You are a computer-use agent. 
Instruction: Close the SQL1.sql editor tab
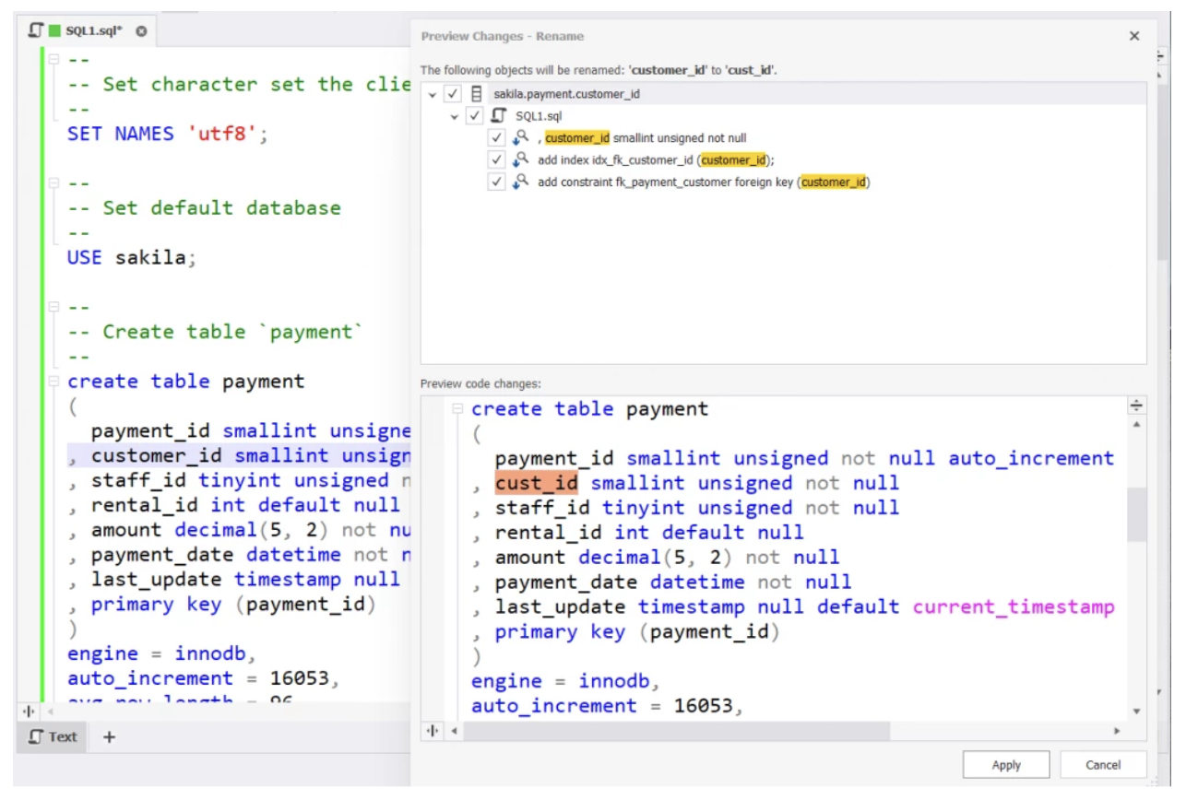(x=141, y=30)
